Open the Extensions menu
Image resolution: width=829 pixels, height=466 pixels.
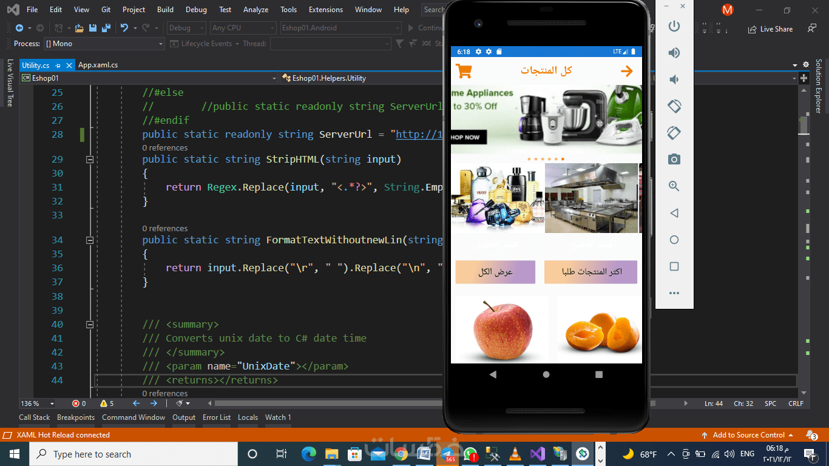[x=325, y=10]
